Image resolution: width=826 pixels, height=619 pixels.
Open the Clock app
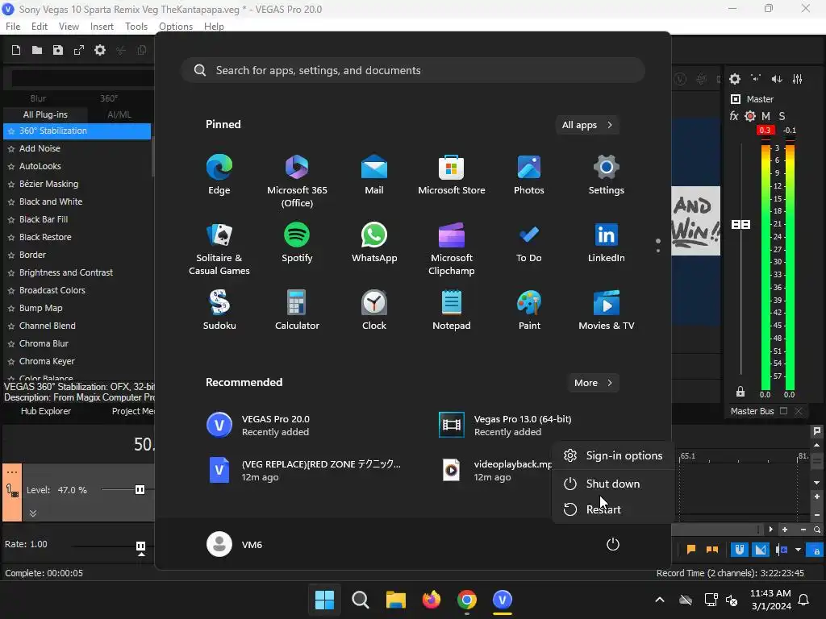click(x=374, y=310)
